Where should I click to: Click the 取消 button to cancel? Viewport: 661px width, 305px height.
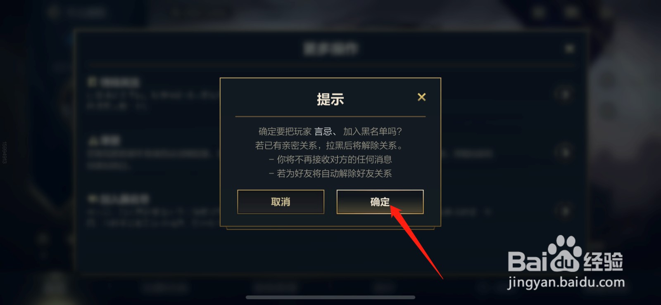pyautogui.click(x=281, y=202)
